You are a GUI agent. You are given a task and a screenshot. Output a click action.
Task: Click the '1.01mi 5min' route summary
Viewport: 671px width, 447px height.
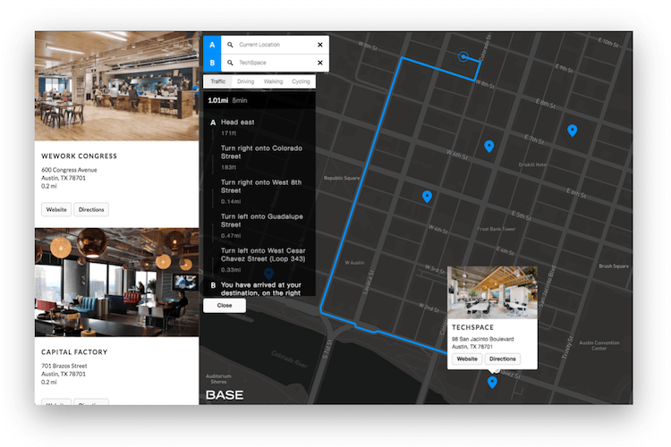click(227, 100)
